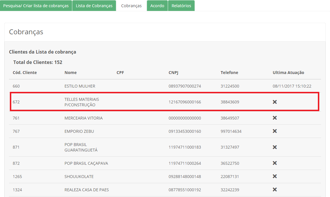Select client name SHOUUKOLATE

tap(79, 177)
